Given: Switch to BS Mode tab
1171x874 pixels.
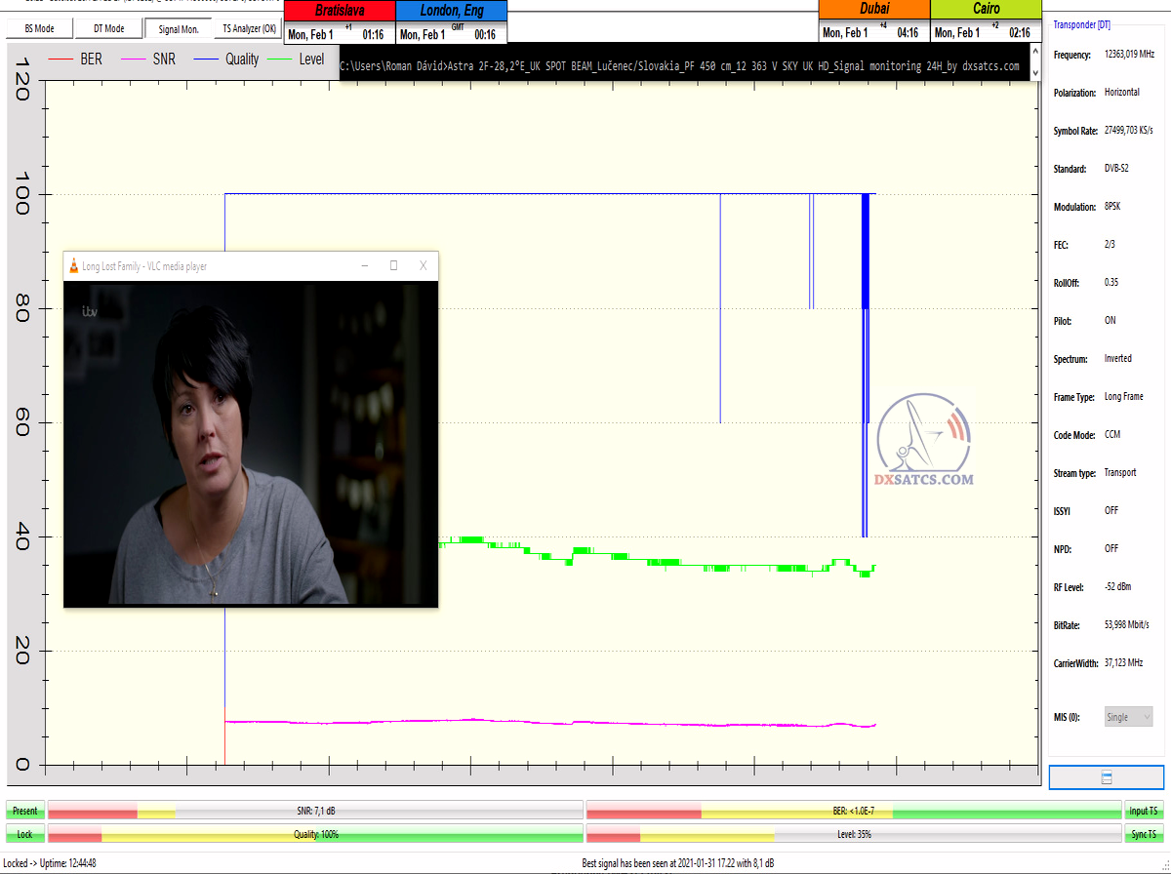Looking at the screenshot, I should pyautogui.click(x=39, y=29).
